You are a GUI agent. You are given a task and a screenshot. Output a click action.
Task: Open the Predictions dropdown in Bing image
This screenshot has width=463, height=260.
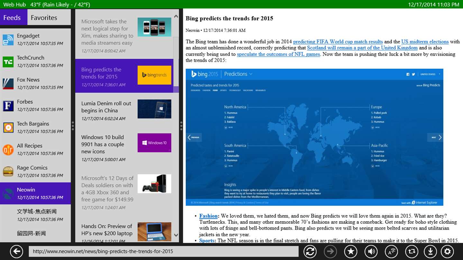pyautogui.click(x=238, y=74)
